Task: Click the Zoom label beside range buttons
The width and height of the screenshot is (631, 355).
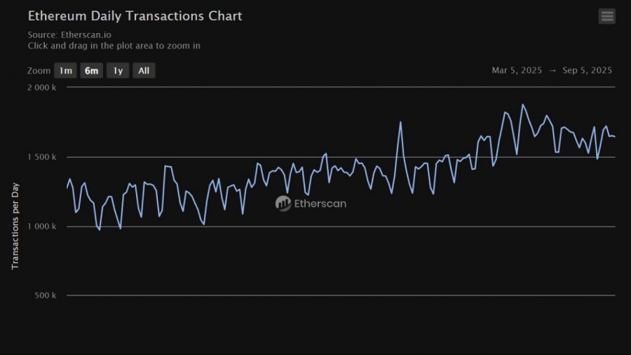Action: (39, 71)
